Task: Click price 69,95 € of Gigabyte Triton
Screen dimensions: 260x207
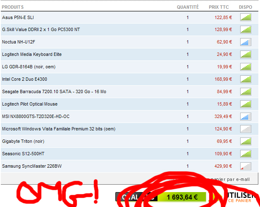Action: pos(224,141)
